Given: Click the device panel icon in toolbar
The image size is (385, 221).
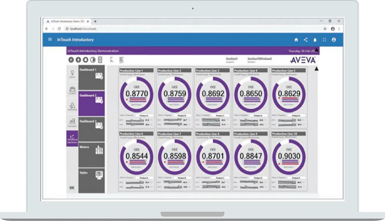Looking at the screenshot, I should click(x=100, y=60).
